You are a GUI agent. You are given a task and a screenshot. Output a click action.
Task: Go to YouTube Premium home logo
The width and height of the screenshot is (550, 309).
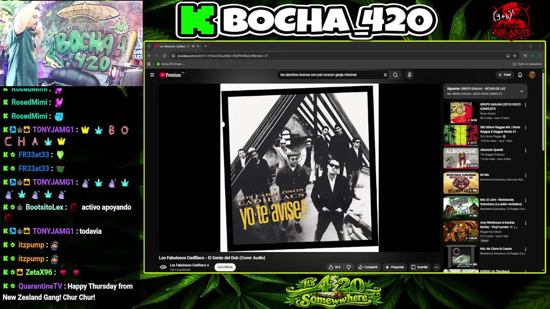coord(171,75)
